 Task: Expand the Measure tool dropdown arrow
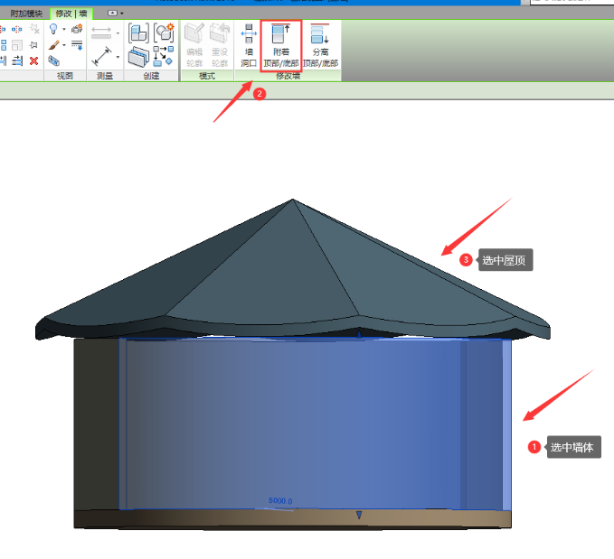point(118,33)
